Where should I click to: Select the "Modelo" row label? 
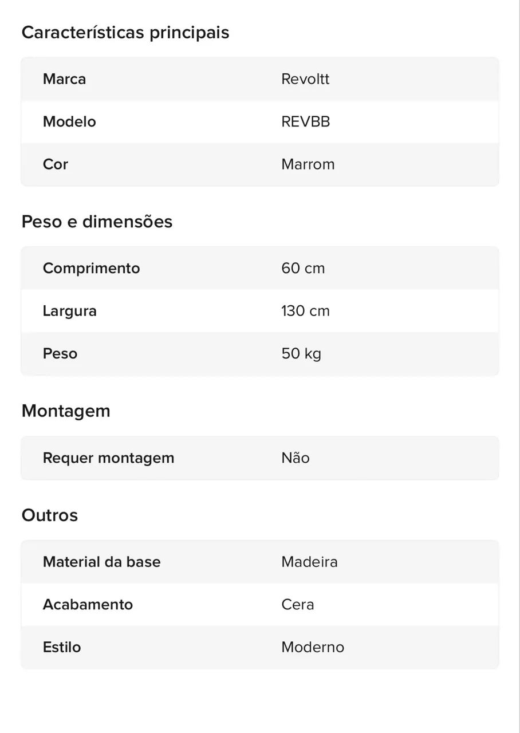coord(69,121)
